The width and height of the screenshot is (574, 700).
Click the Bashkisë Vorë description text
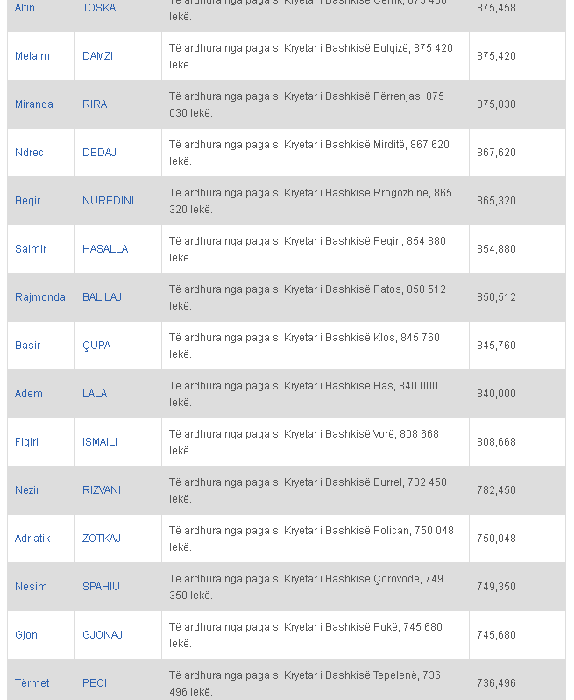[303, 442]
